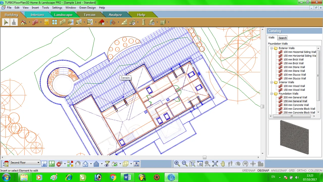Switch to the green 2D view
The image size is (323, 182).
point(52,164)
